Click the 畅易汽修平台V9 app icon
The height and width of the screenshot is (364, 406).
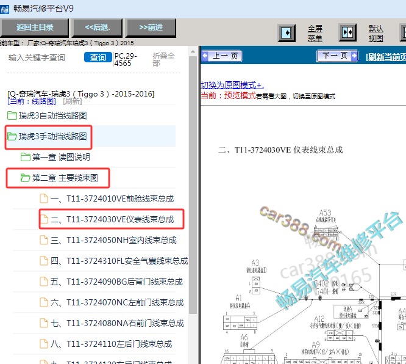pos(5,9)
